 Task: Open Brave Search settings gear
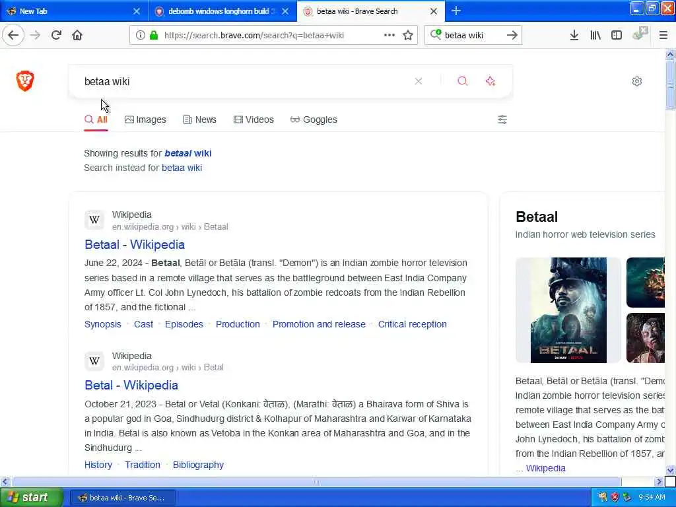pyautogui.click(x=637, y=81)
